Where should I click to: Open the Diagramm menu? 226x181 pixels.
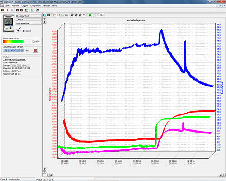pos(35,5)
